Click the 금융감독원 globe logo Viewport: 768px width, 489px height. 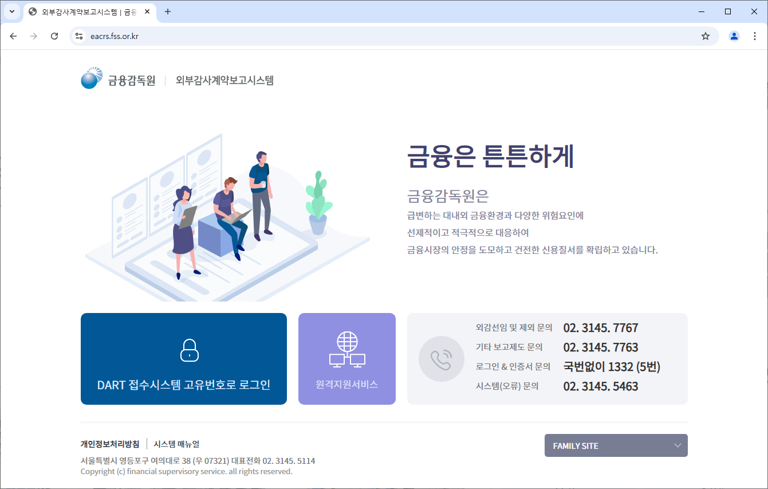point(92,79)
